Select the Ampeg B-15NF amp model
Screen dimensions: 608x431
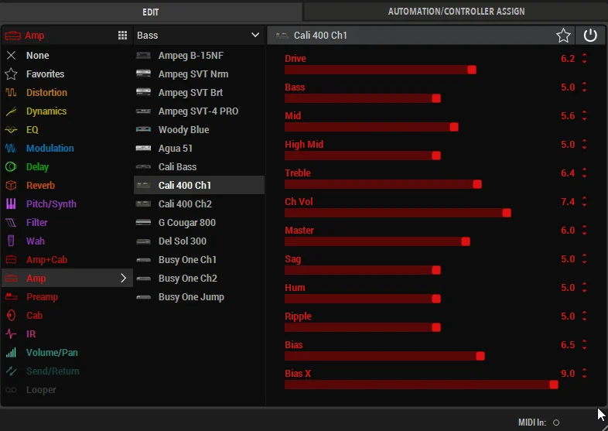pyautogui.click(x=199, y=56)
